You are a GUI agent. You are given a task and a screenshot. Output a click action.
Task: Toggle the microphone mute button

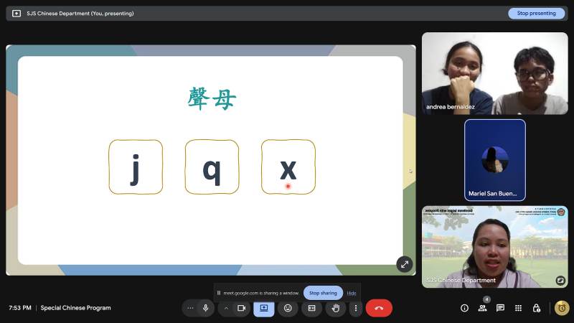point(206,308)
